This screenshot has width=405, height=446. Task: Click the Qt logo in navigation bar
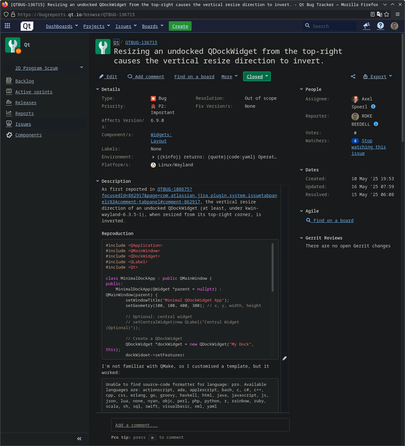[27, 26]
